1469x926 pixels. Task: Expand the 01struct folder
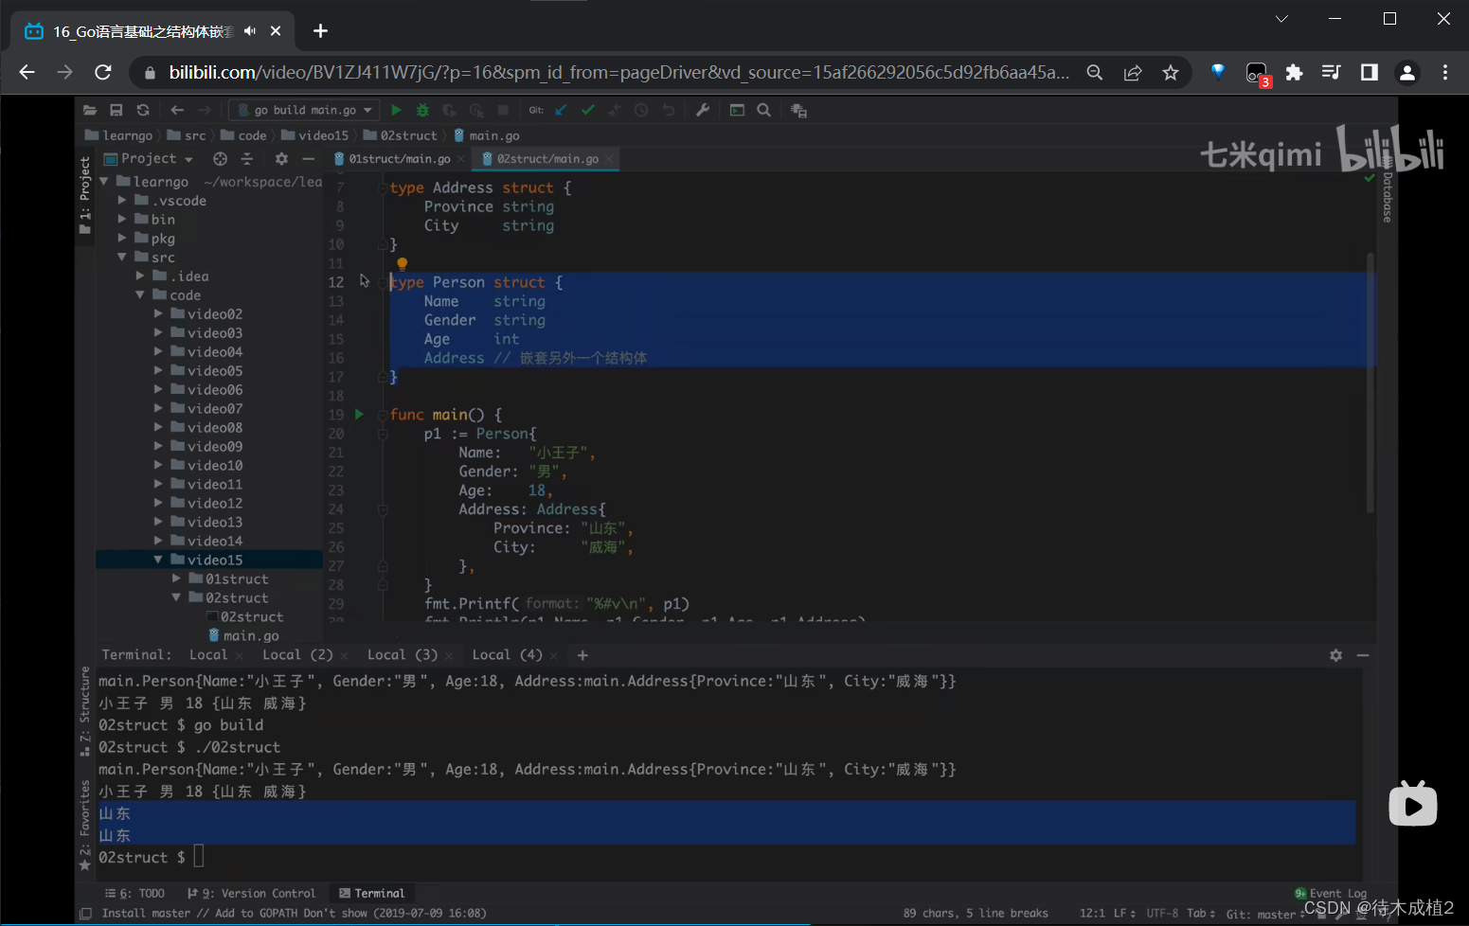tap(176, 579)
